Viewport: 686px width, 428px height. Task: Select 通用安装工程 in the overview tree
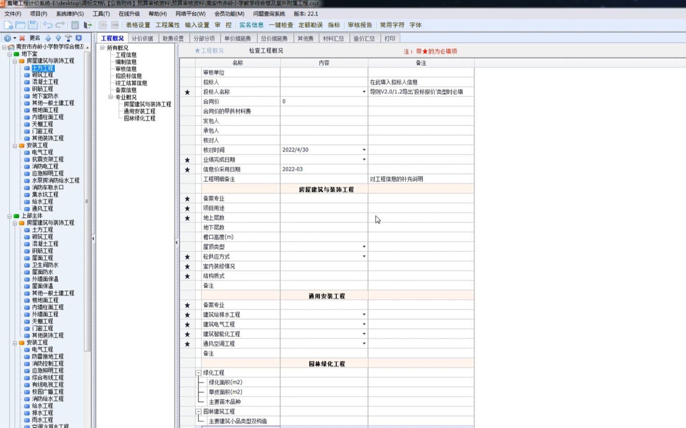pos(140,112)
